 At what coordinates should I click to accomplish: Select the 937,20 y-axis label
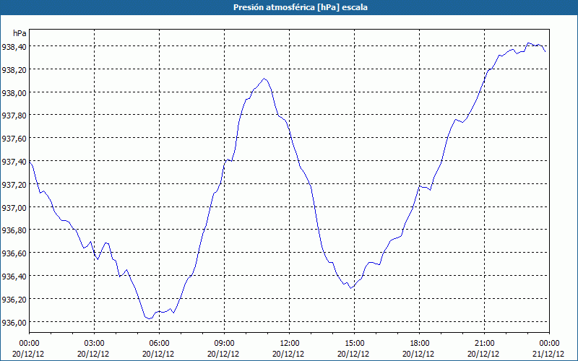click(x=14, y=185)
